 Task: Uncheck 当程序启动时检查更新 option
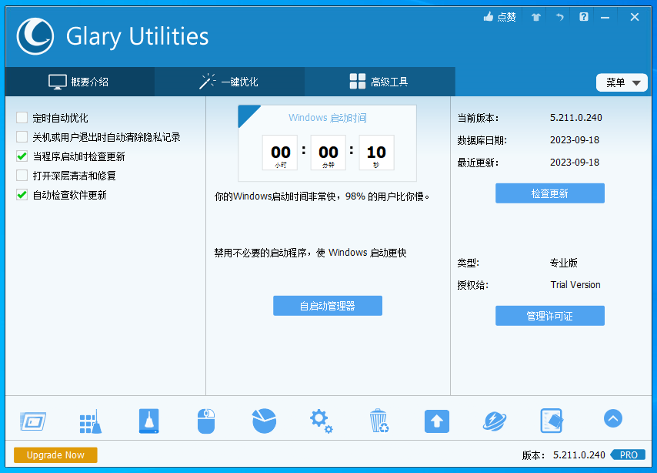click(22, 156)
